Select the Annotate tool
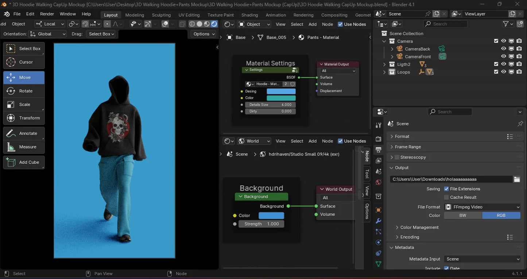The height and width of the screenshot is (279, 527). [24, 134]
